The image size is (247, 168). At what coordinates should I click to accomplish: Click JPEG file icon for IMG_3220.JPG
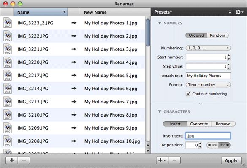point(8,62)
